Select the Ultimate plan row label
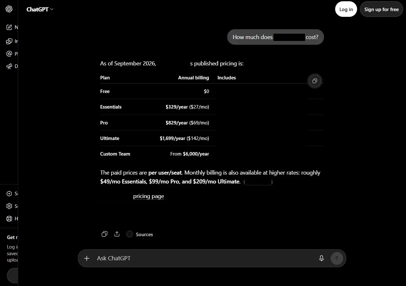Viewport: 406px width, 286px height. pos(110,138)
